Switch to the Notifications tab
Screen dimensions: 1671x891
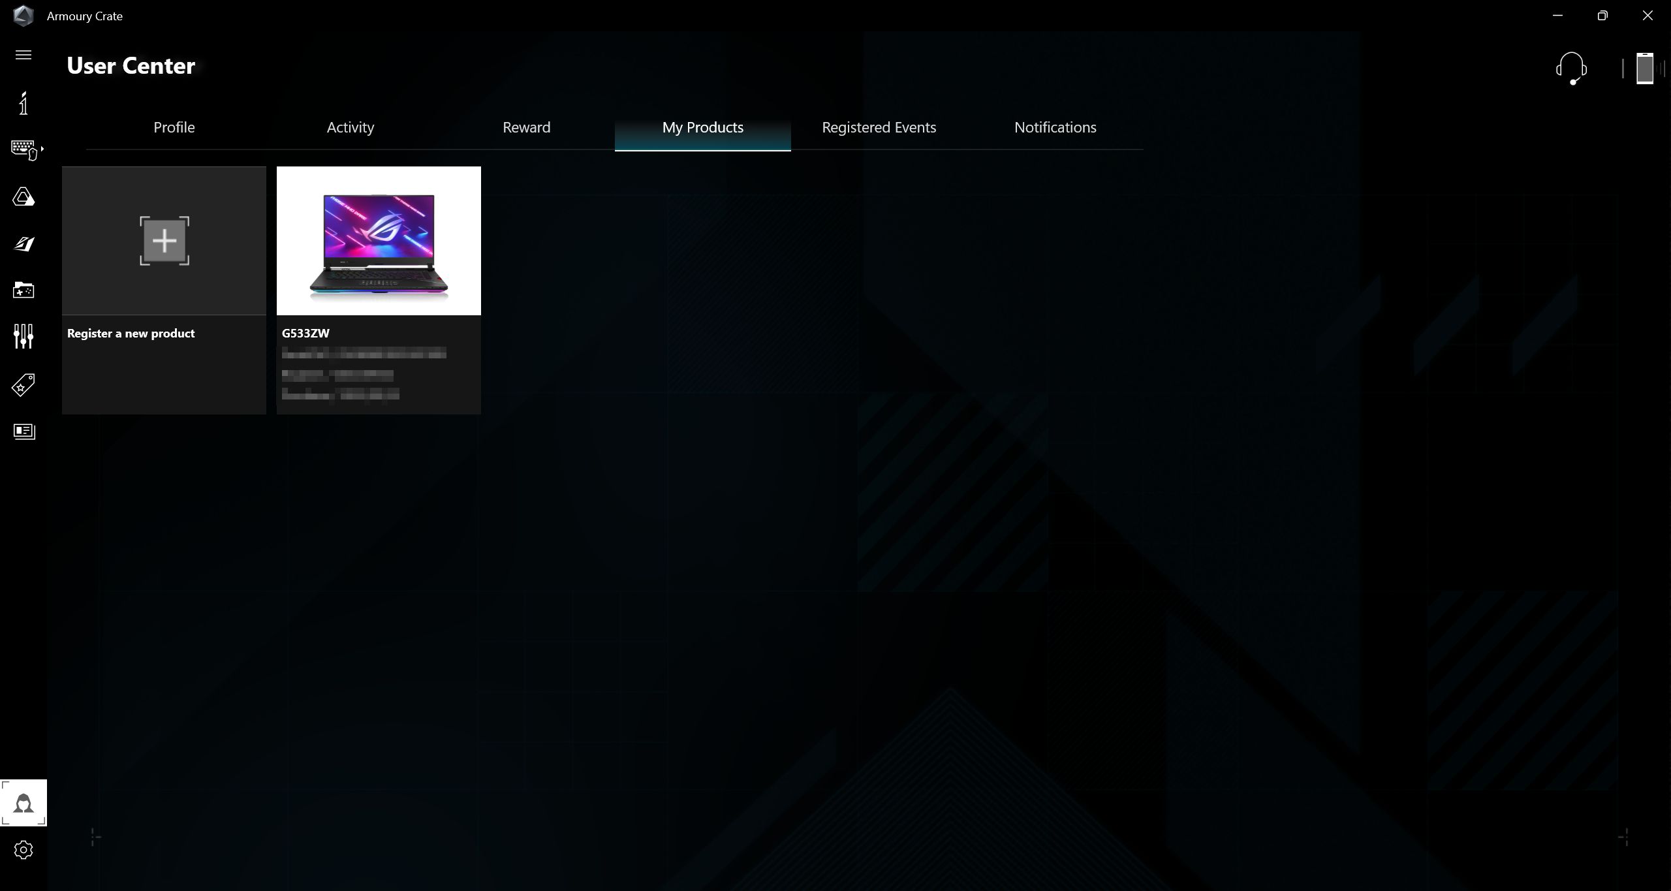1055,127
